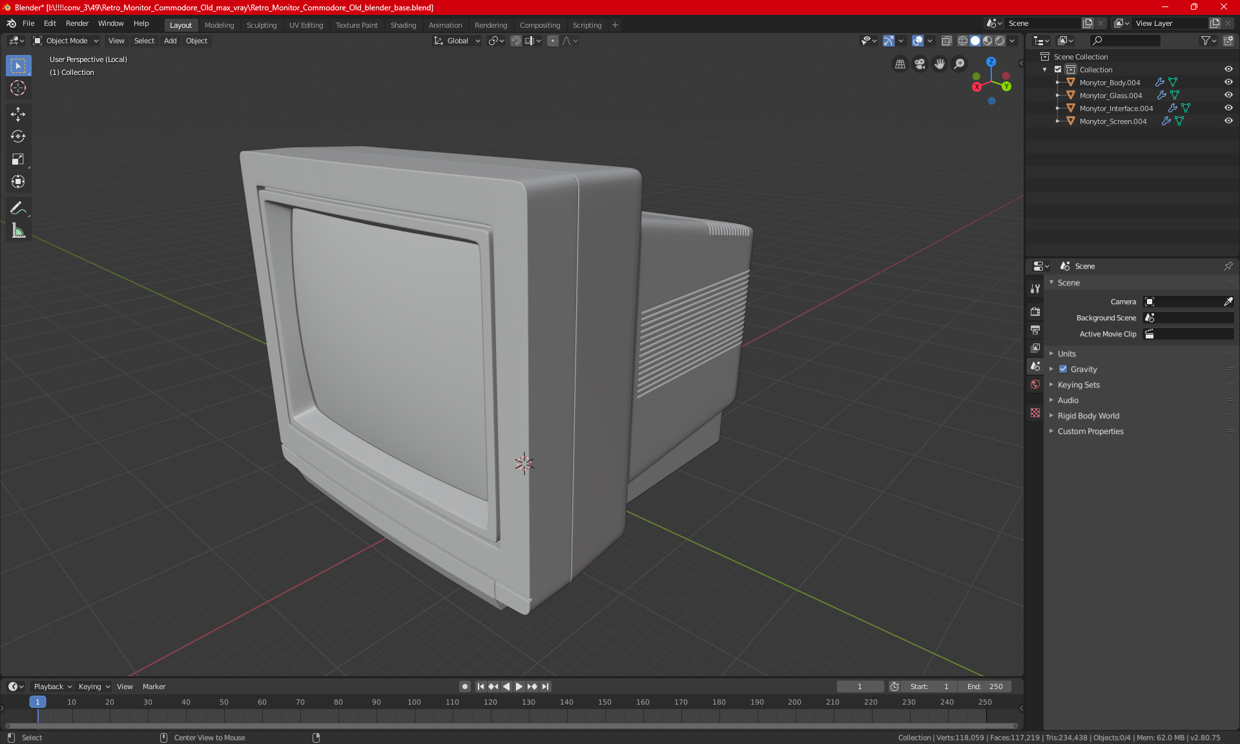Viewport: 1240px width, 744px height.
Task: Open the Add menu in viewport header
Action: tap(170, 41)
